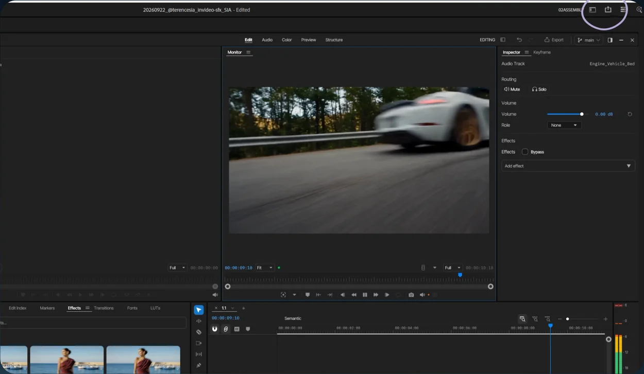The height and width of the screenshot is (374, 644).
Task: Capture a still with the camera icon
Action: 411,295
